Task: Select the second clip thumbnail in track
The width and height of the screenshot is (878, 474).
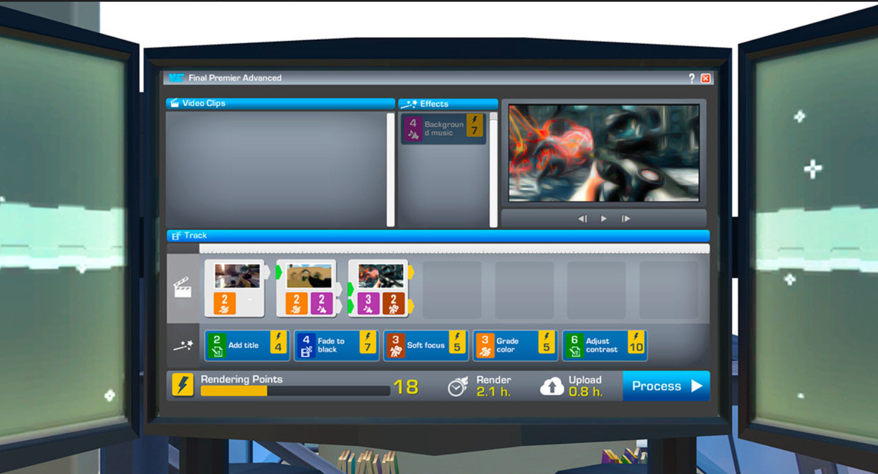Action: tap(309, 276)
